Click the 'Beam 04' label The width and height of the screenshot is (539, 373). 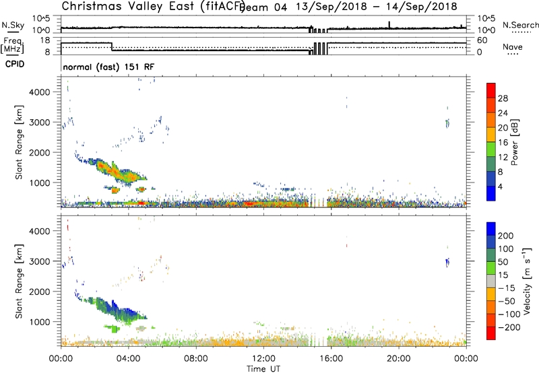pos(263,7)
